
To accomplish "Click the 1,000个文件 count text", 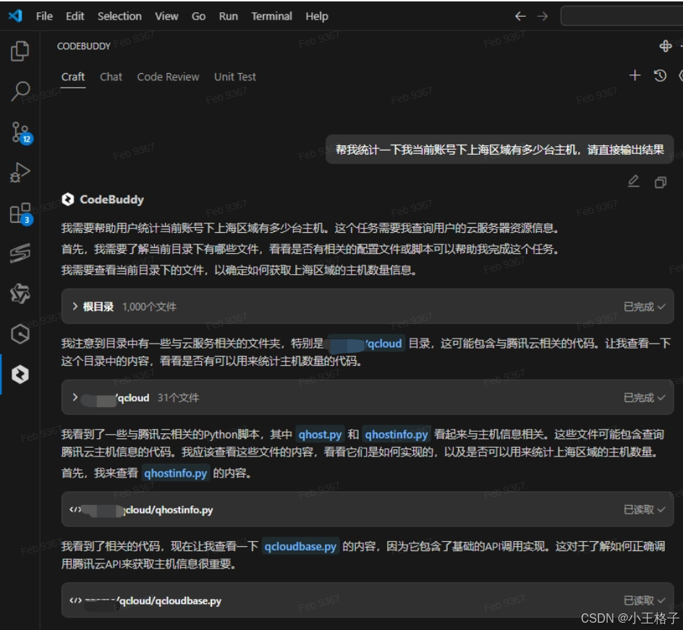I will [x=149, y=307].
